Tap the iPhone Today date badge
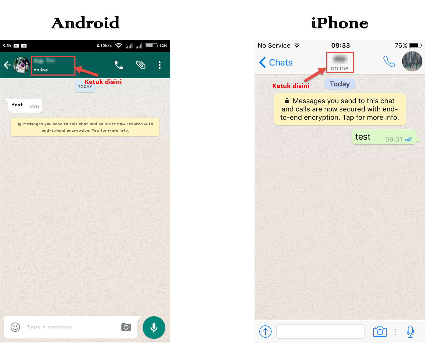Image resolution: width=425 pixels, height=343 pixels. tap(340, 84)
